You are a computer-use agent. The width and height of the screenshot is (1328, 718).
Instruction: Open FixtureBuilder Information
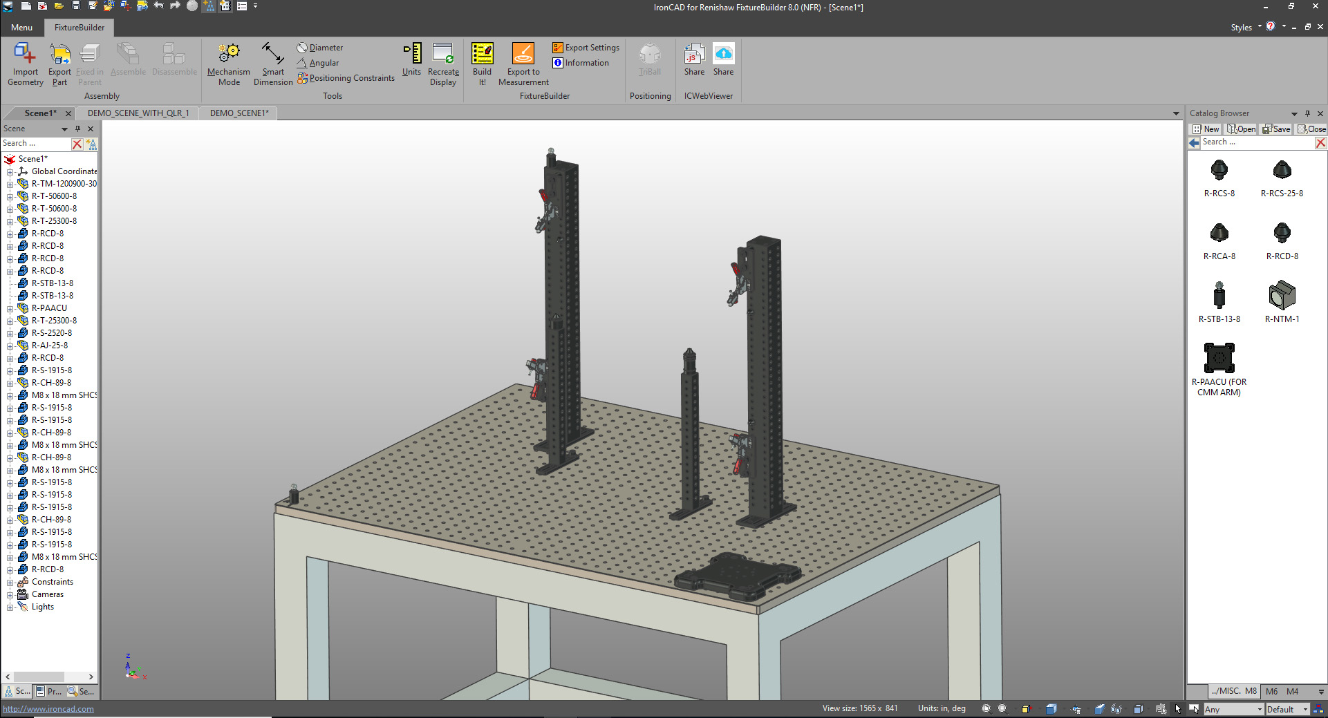click(581, 63)
